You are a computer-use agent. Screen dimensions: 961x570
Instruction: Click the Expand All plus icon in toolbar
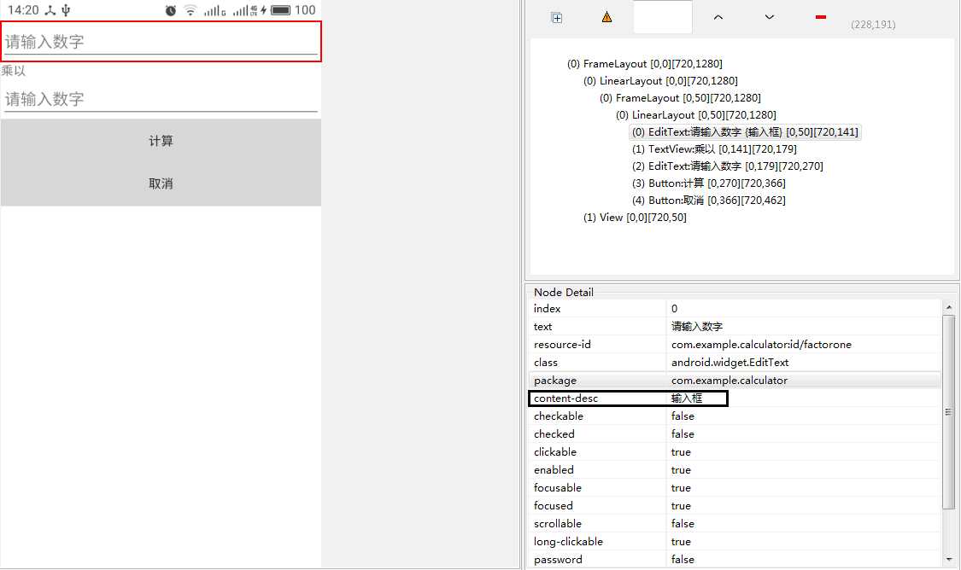tap(556, 18)
